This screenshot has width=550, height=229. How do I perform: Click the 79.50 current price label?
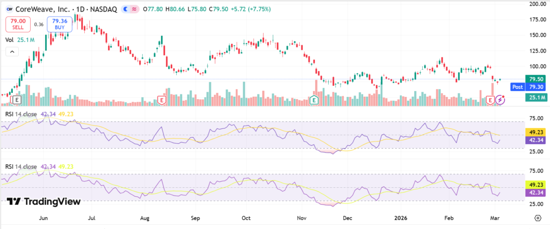[x=536, y=79]
